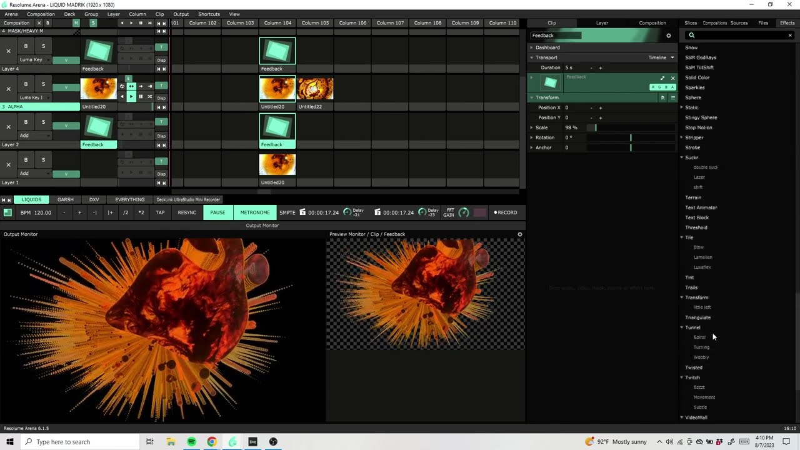The width and height of the screenshot is (800, 450).
Task: Open Transport Timeline mode dropdown
Action: coord(661,57)
